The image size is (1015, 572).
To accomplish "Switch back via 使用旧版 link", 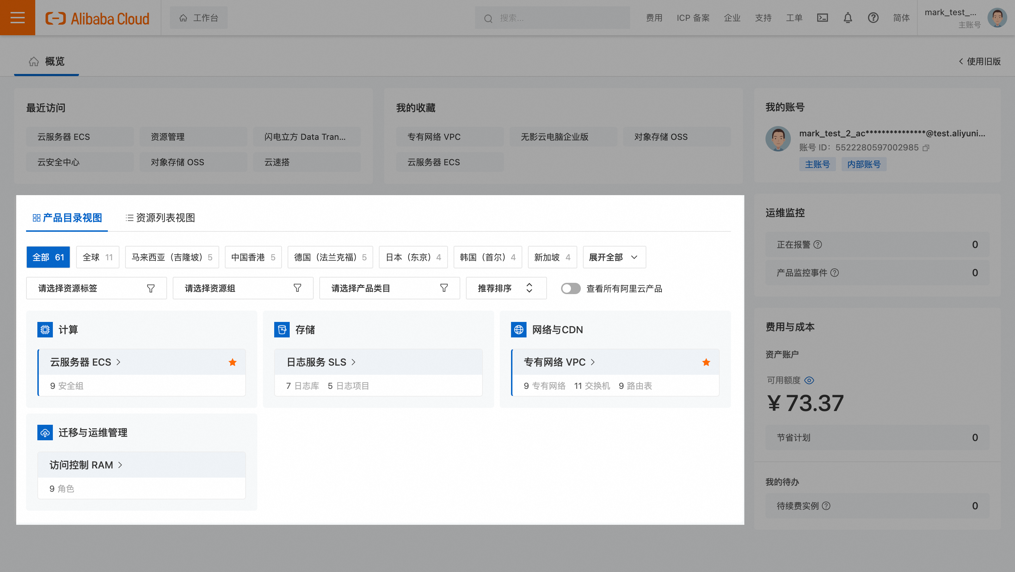I will point(979,61).
